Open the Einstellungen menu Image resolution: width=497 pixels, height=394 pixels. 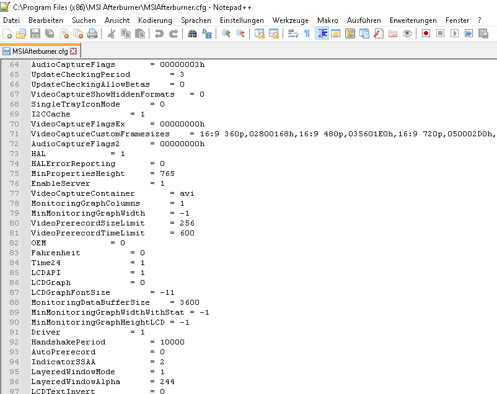click(x=242, y=20)
